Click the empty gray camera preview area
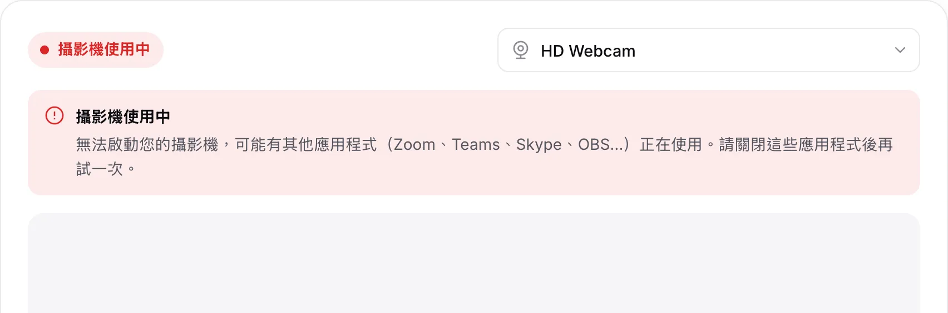 click(x=474, y=263)
